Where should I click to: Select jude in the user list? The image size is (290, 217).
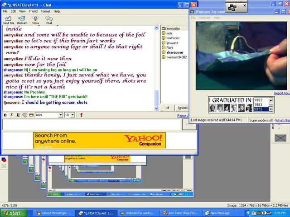pyautogui.click(x=169, y=33)
